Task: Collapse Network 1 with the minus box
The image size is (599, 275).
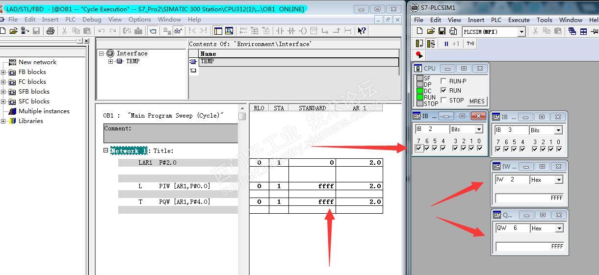Action: click(106, 150)
